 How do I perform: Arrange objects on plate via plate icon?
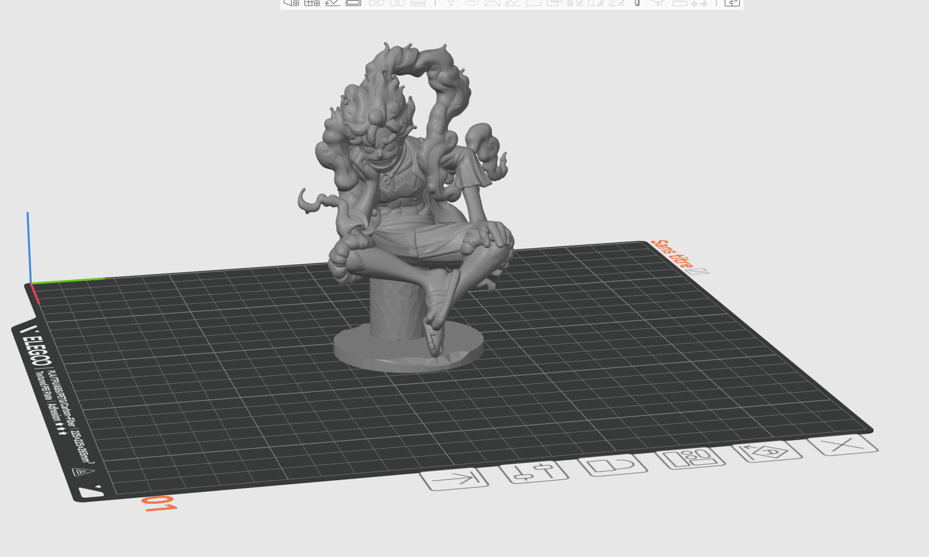pos(690,457)
